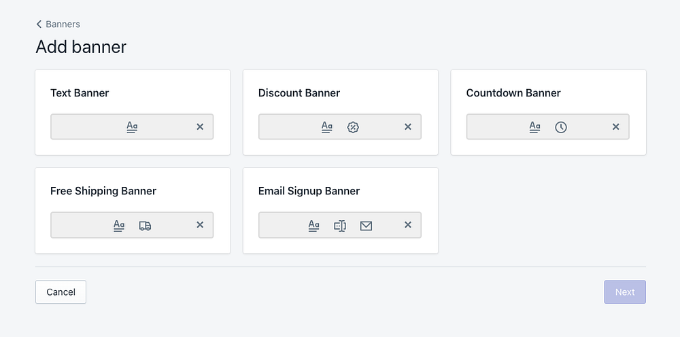Screen dimensions: 680x337
Task: Click text icon in Discount Banner preview
Action: pyautogui.click(x=327, y=127)
